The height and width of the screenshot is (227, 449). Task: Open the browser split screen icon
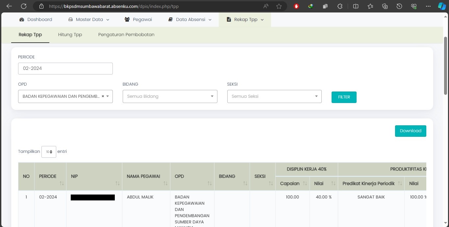point(356,6)
